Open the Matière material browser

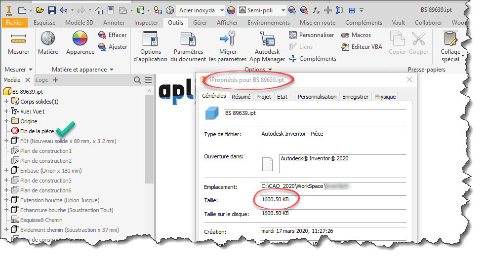coord(48,40)
